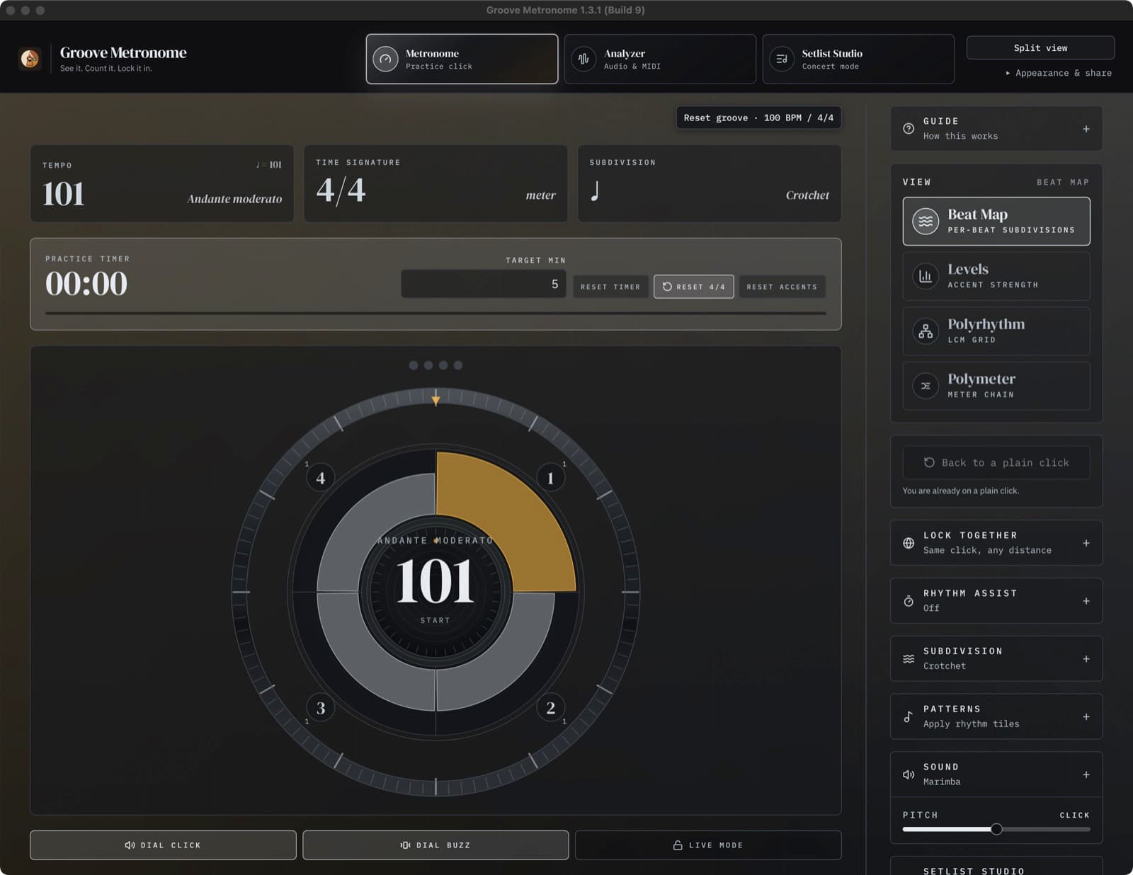The width and height of the screenshot is (1133, 875).
Task: Click the gray beat 2 dial segment
Action: click(504, 660)
